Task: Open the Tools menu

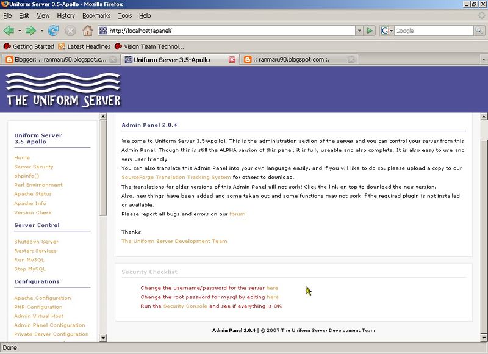Action: point(125,16)
